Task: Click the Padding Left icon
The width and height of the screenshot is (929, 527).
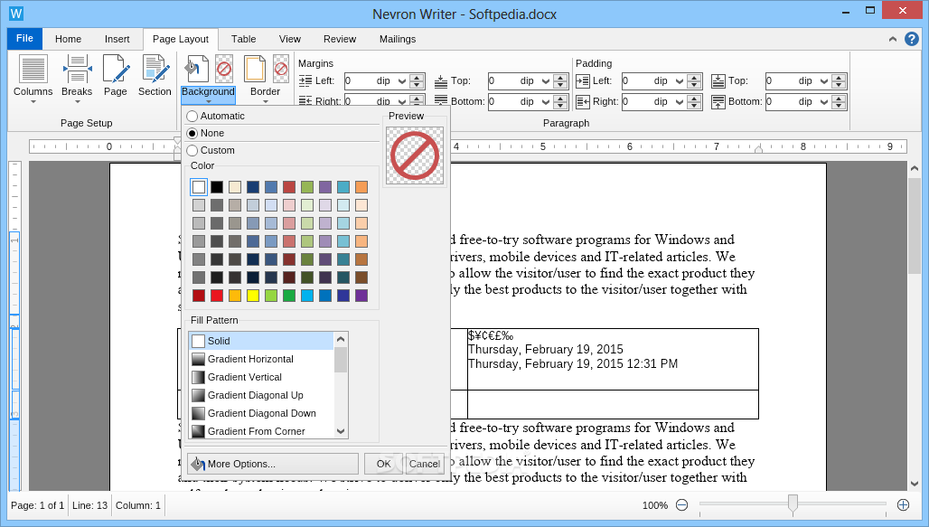Action: pos(582,81)
